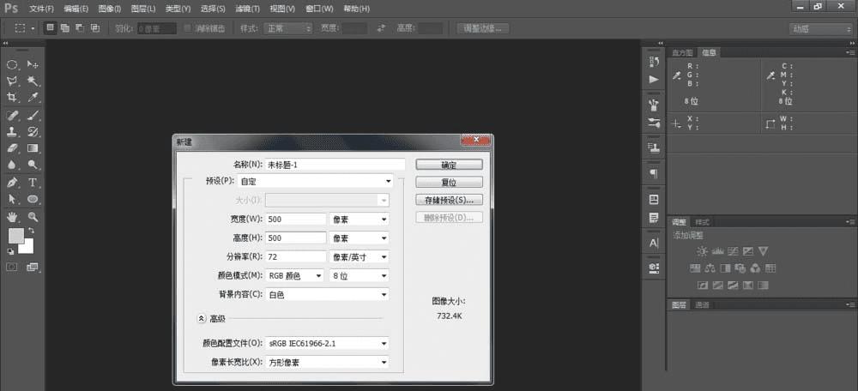Click the foreground color swatch
The width and height of the screenshot is (858, 391).
(15, 236)
